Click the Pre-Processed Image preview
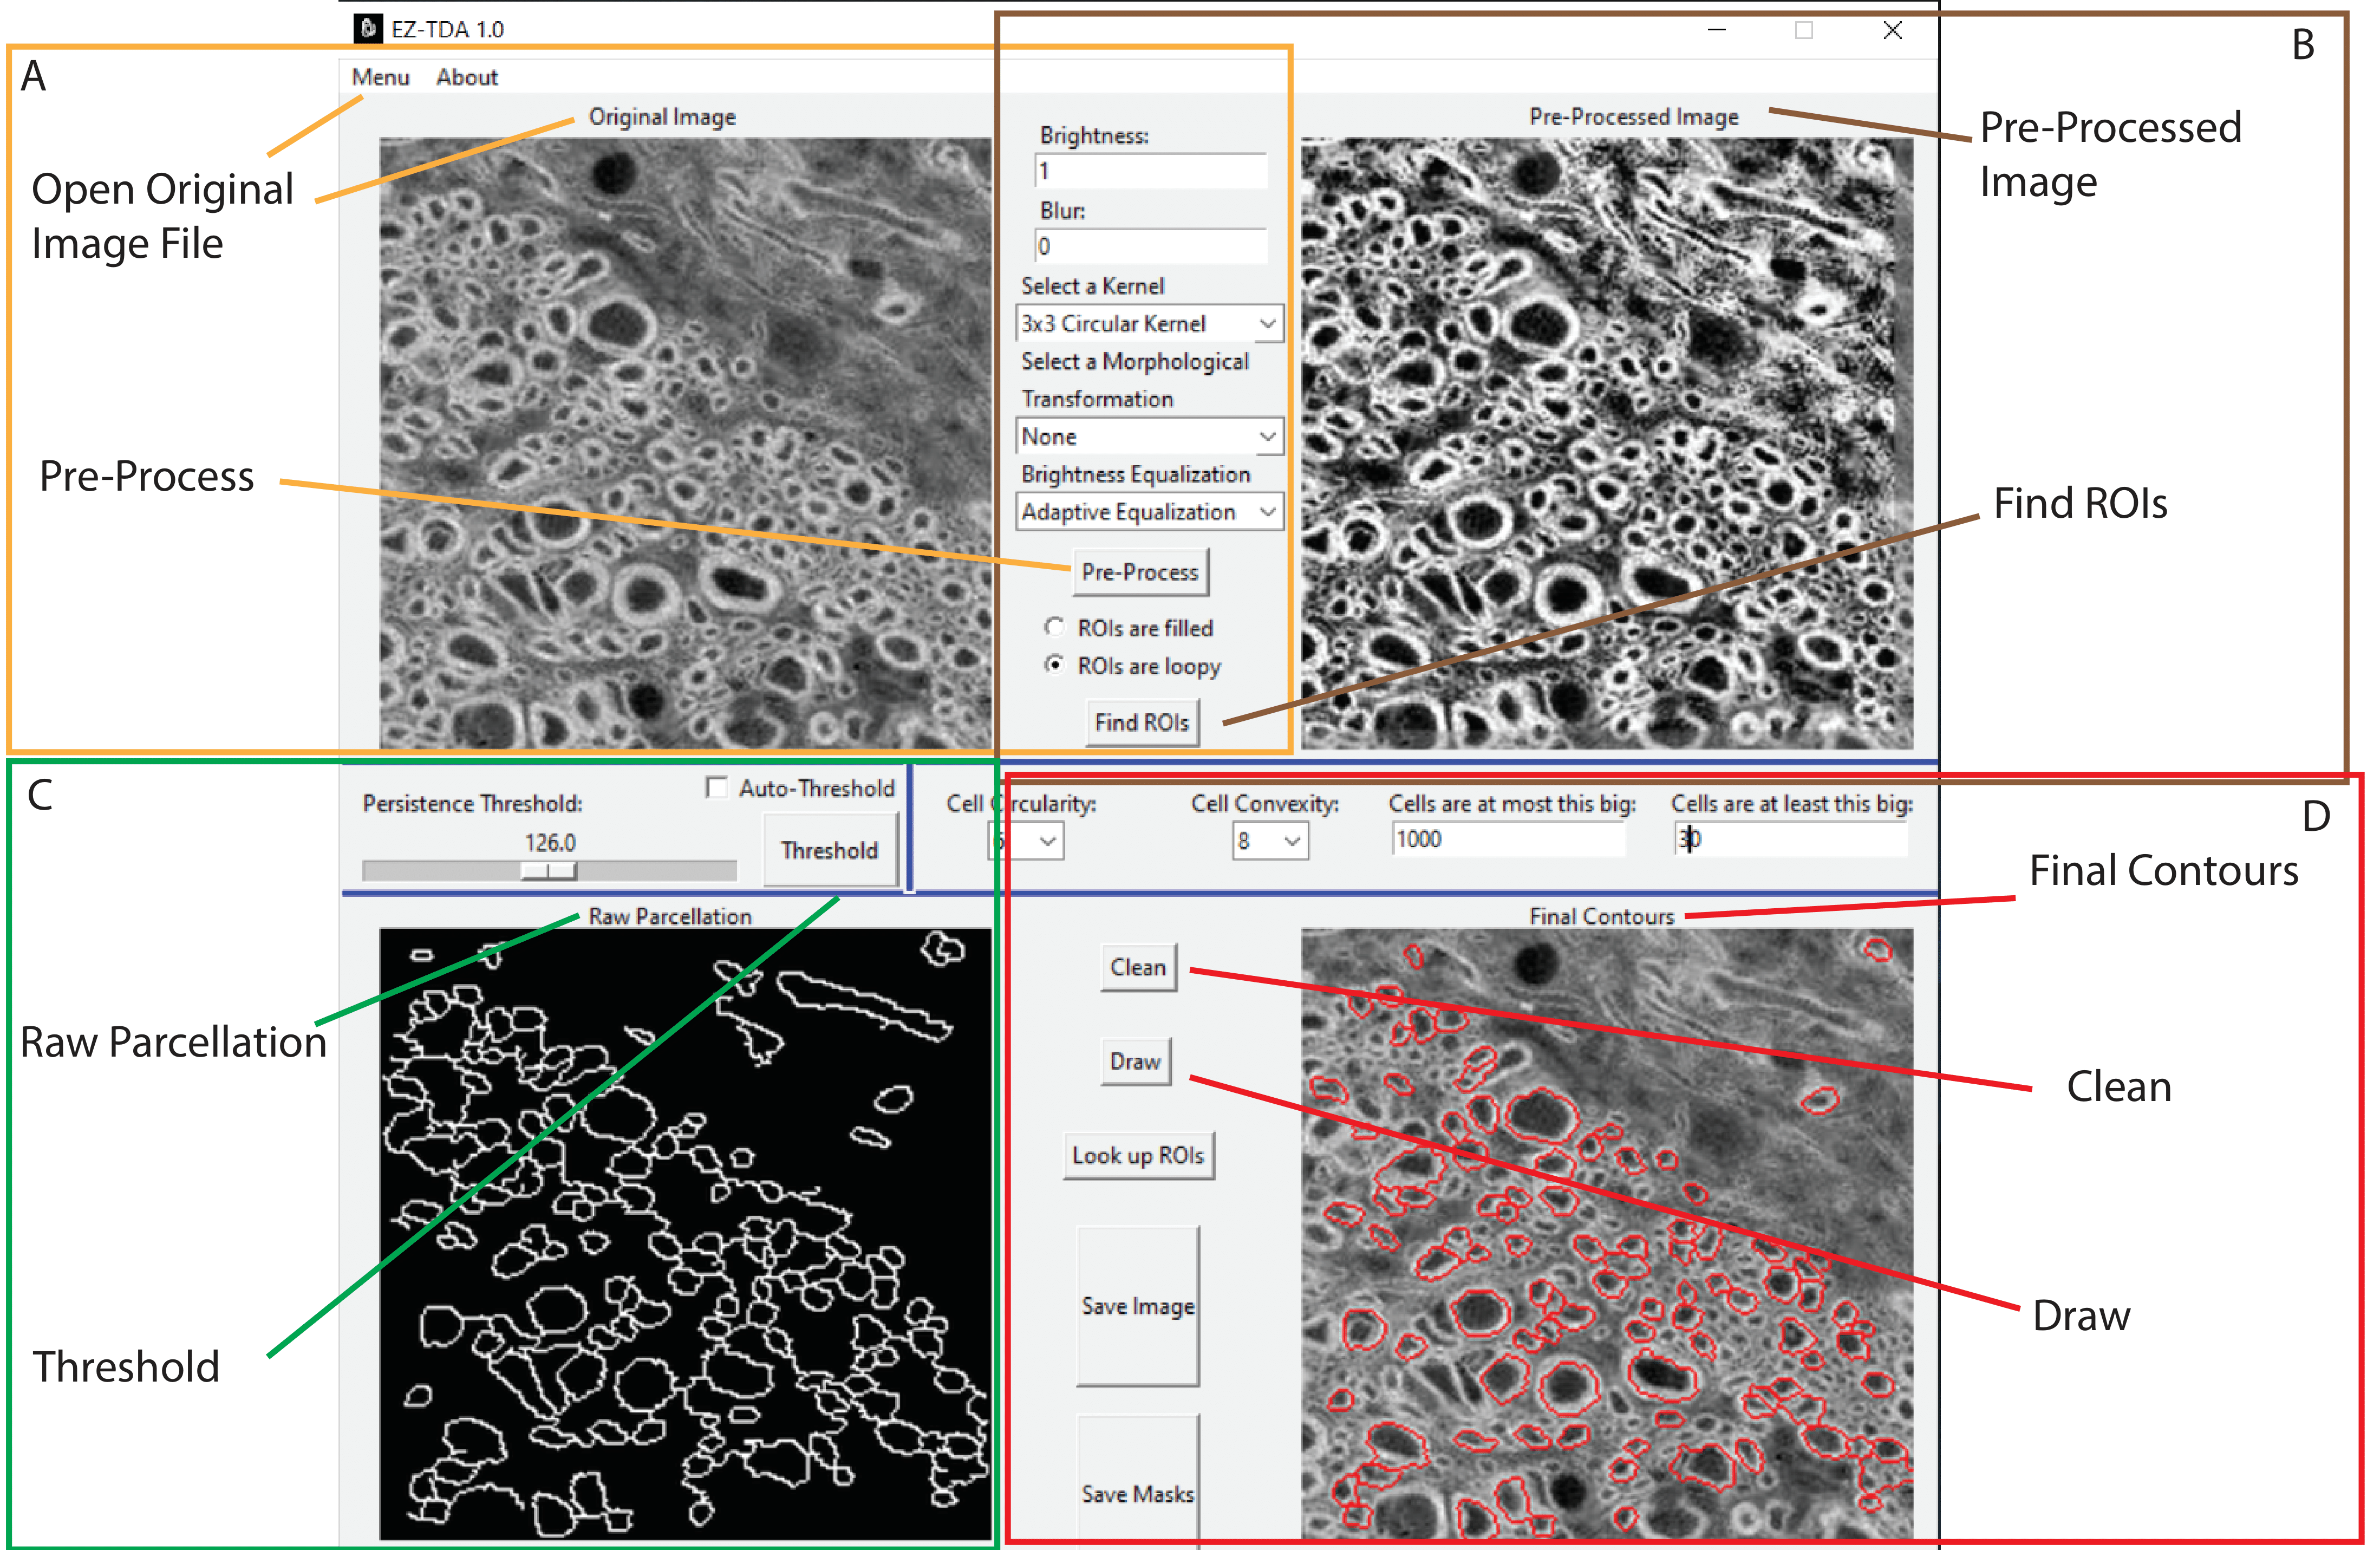2380x1550 pixels. click(x=1607, y=443)
